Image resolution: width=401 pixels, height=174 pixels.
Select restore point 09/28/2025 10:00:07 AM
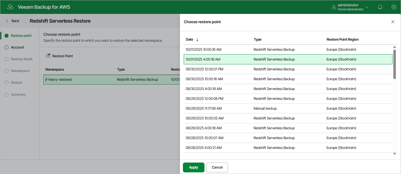coord(288,138)
